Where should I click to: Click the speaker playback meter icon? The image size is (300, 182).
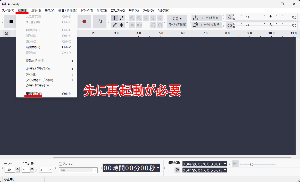pyautogui.click(x=229, y=25)
